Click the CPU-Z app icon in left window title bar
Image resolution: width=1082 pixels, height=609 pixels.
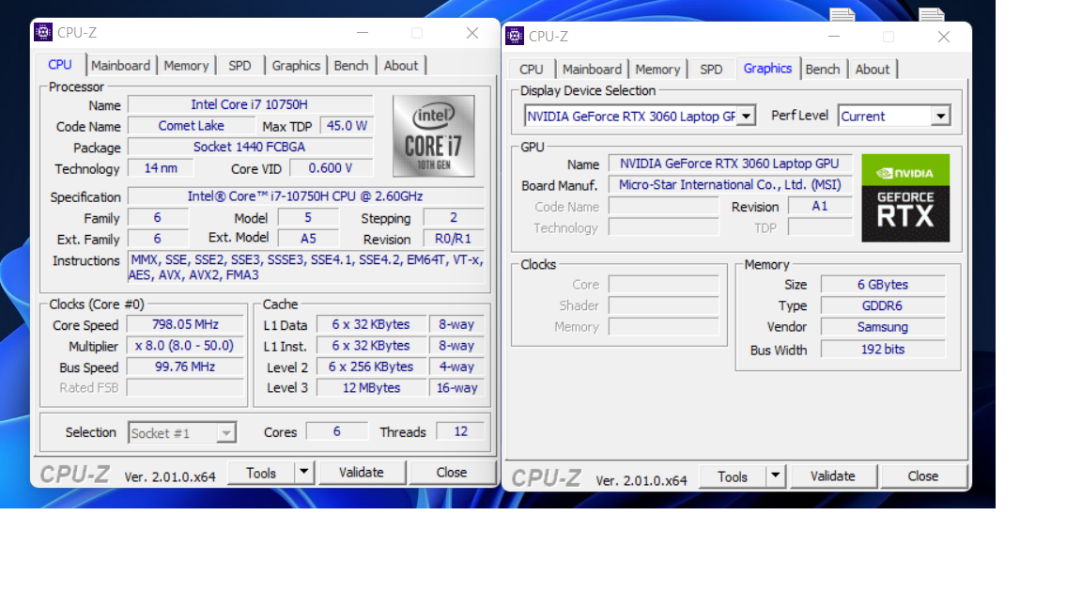point(43,33)
